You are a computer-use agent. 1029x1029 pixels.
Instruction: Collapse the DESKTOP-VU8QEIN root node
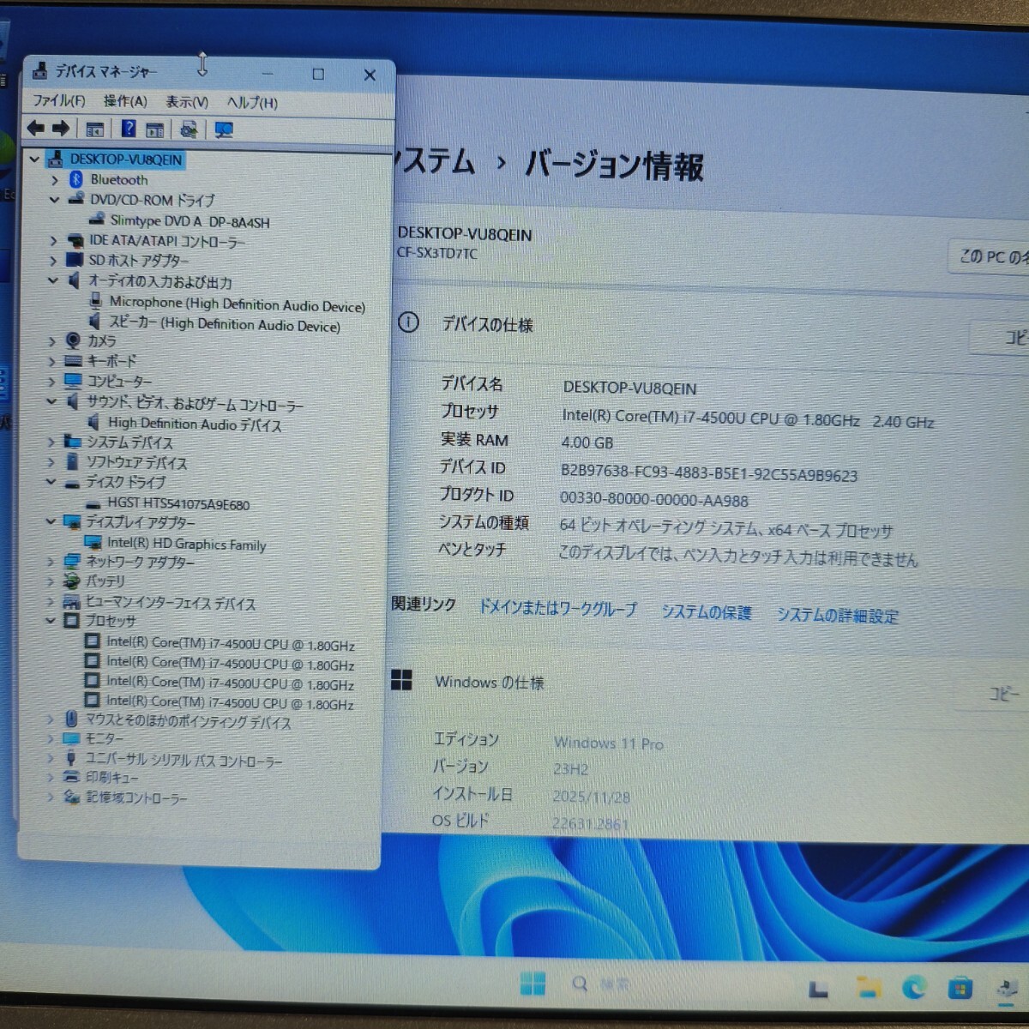point(34,159)
